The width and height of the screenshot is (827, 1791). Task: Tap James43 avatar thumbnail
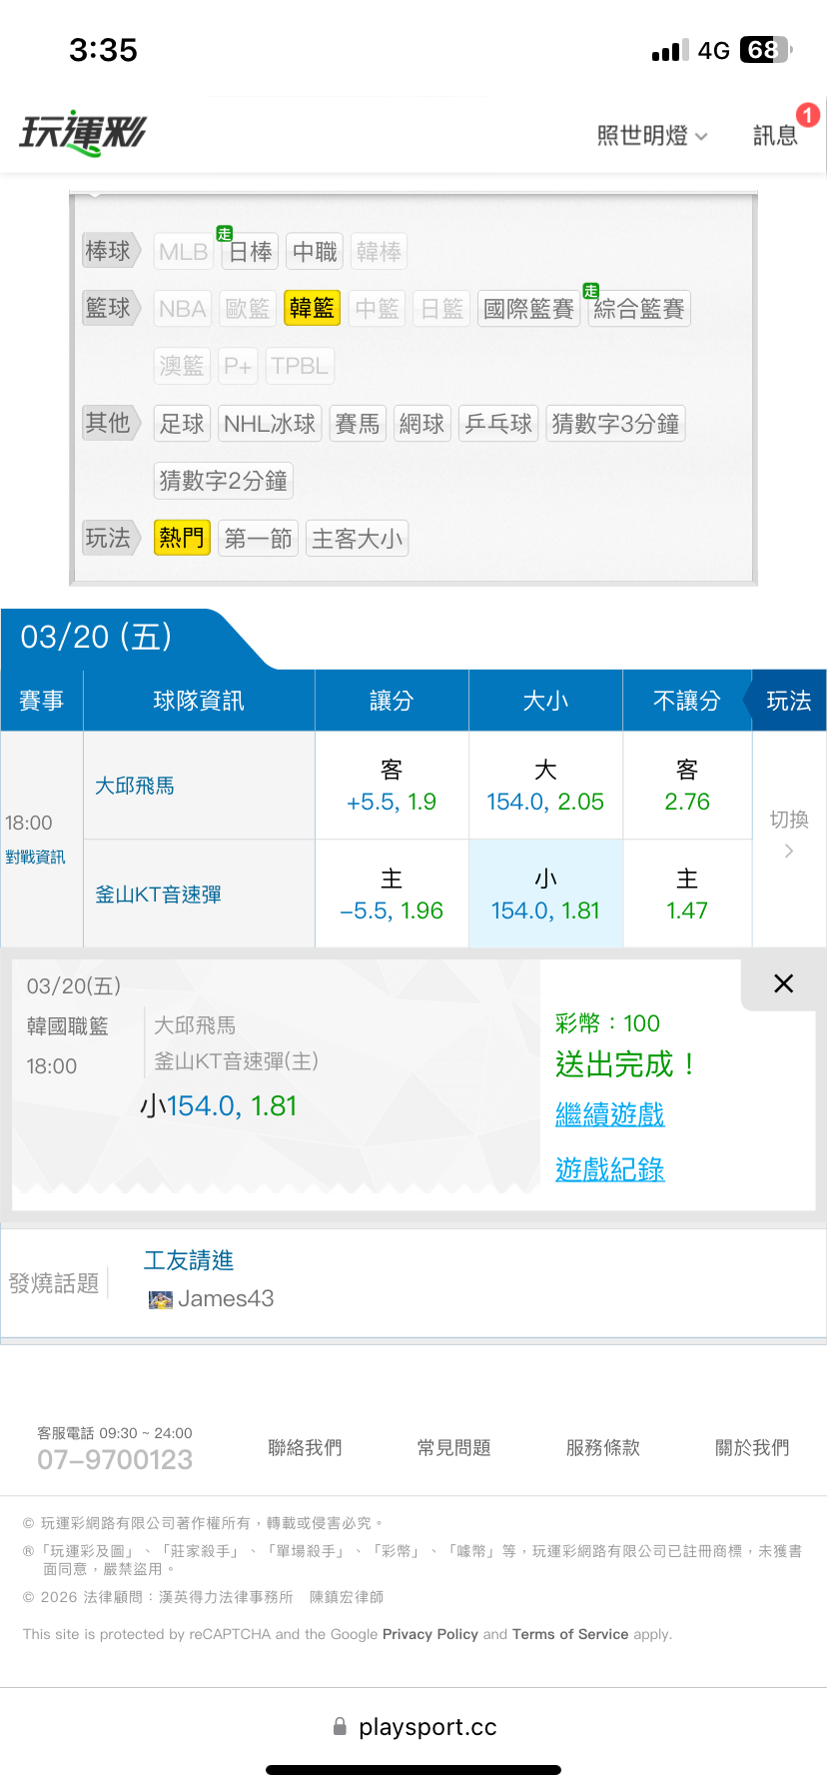coord(160,1299)
